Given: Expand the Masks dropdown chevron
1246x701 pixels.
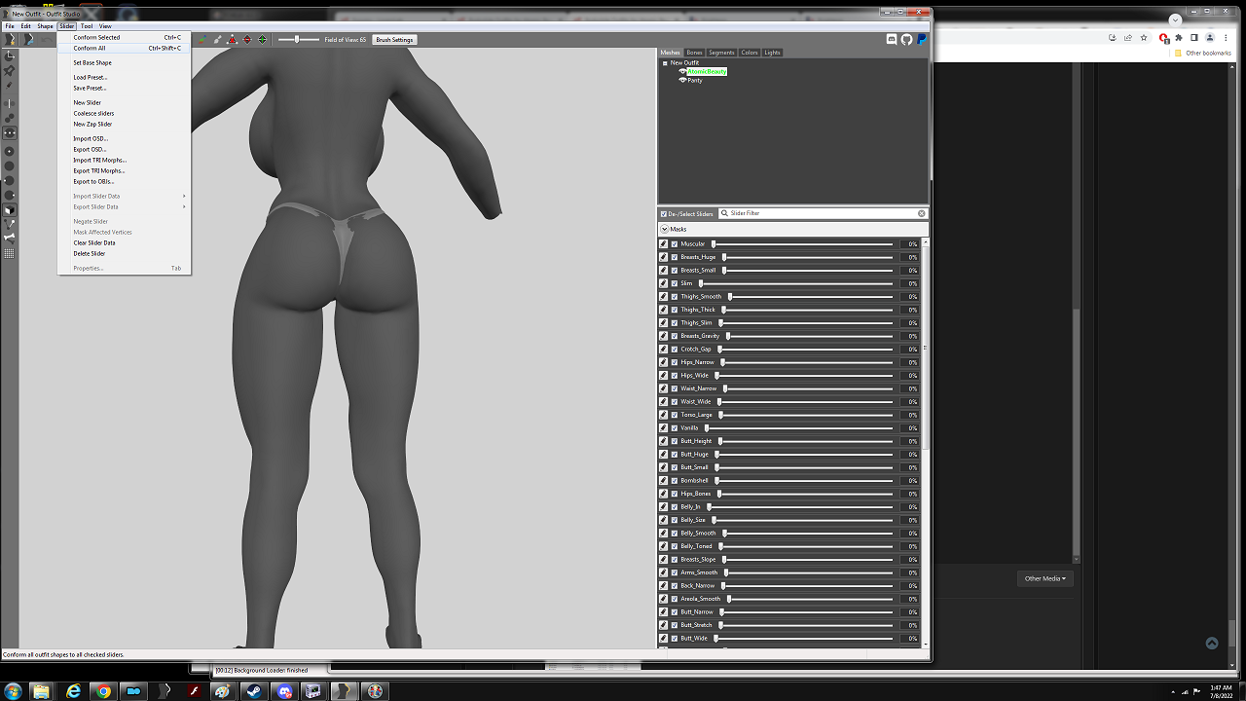Looking at the screenshot, I should point(665,229).
